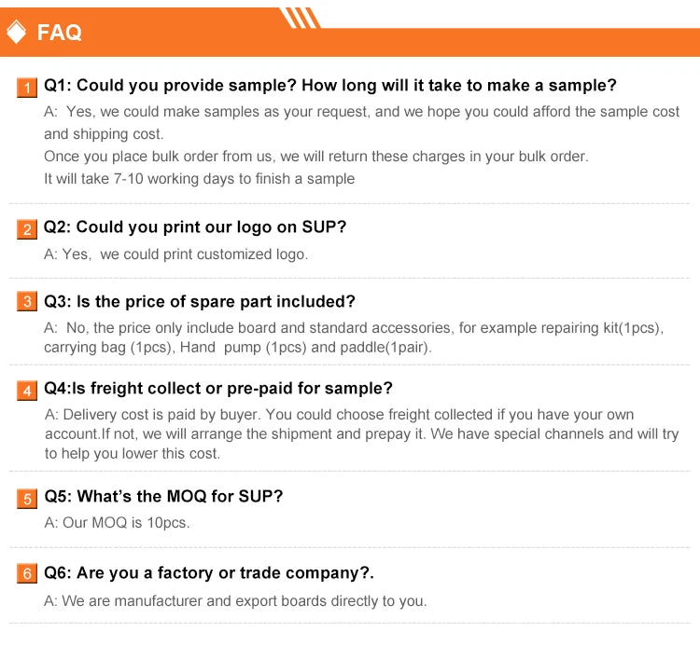Click the orange number 3 badge
700x646 pixels.
28,302
